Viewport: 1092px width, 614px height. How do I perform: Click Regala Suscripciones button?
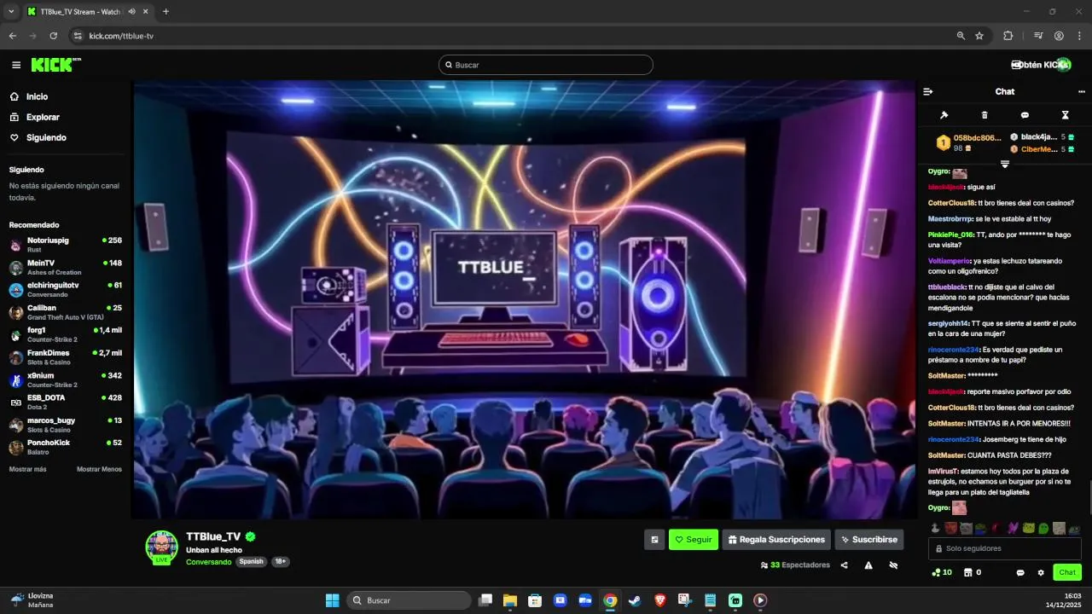pyautogui.click(x=777, y=540)
